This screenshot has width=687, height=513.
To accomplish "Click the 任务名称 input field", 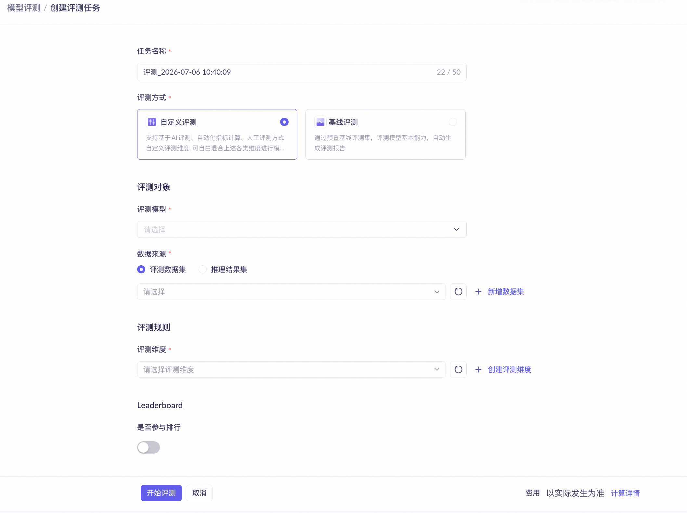I will coord(302,72).
